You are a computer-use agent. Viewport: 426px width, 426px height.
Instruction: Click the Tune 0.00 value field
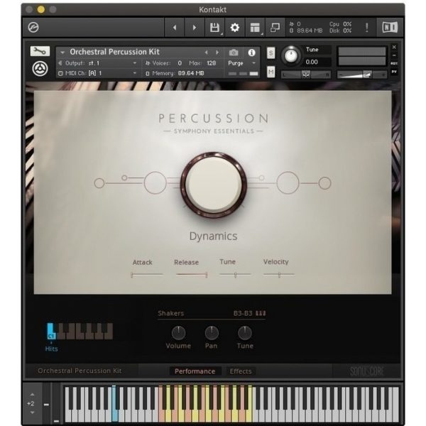317,62
